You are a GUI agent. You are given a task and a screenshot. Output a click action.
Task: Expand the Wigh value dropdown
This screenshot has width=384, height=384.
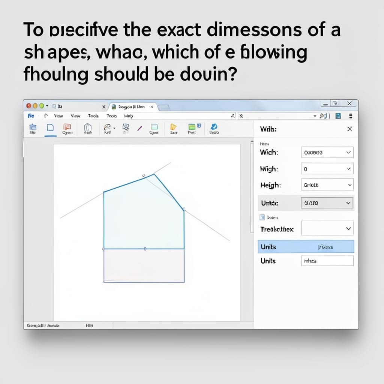348,169
